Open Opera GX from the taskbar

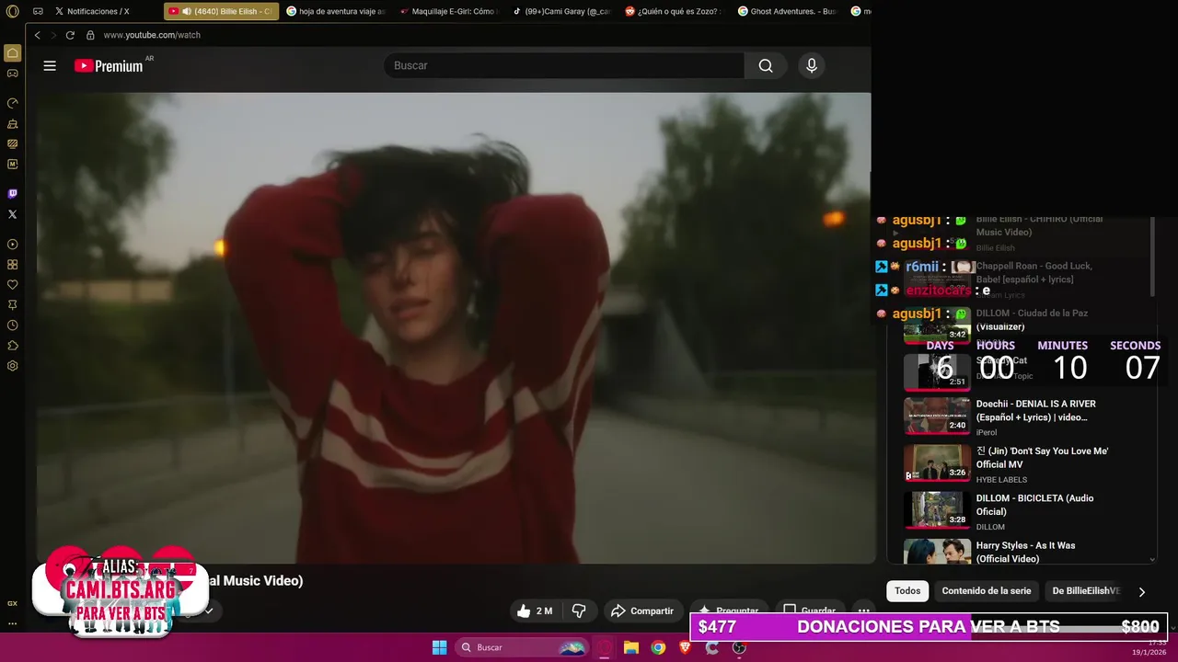click(605, 647)
